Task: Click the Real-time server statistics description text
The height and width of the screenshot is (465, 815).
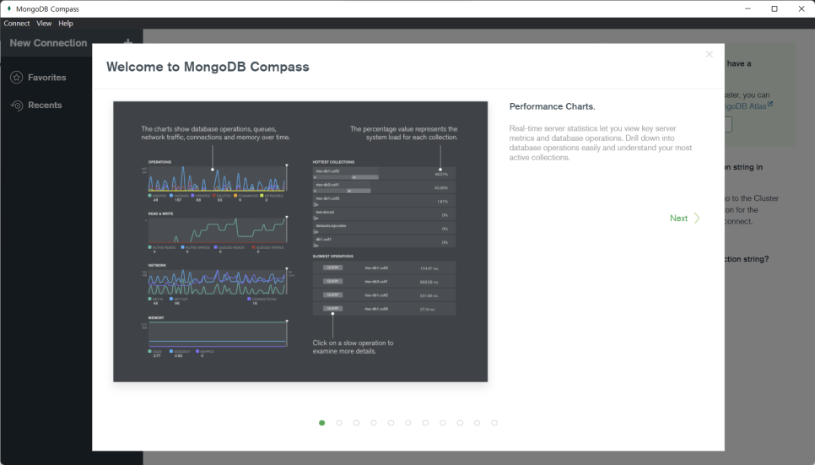Action: tap(601, 143)
